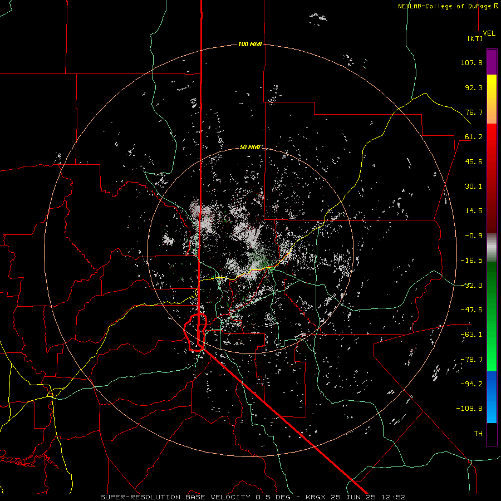Pick the purple segment of the velocity color bar

coord(492,62)
